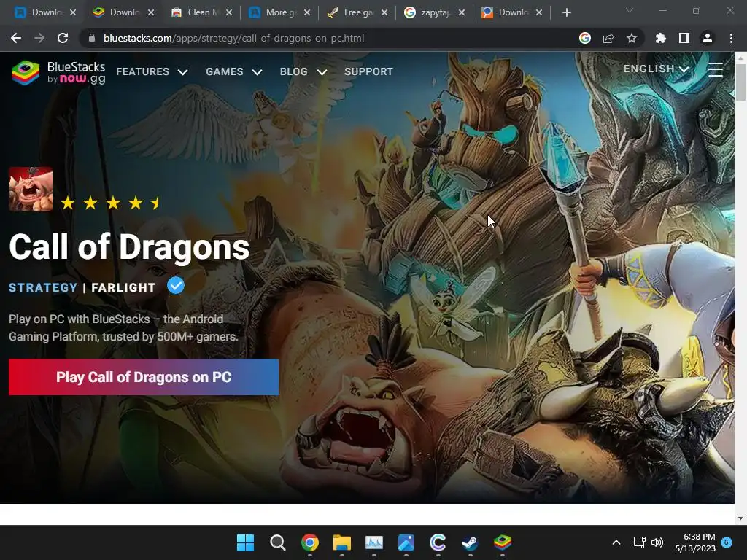The image size is (747, 560).
Task: Expand the GAMES dropdown menu
Action: (234, 71)
